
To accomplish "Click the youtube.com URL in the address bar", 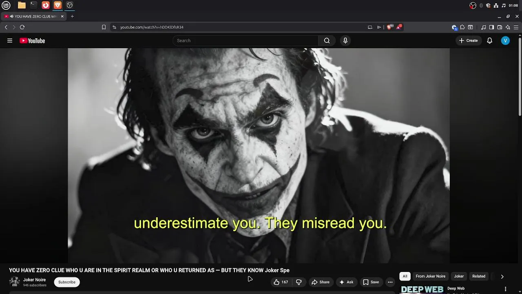I will pyautogui.click(x=152, y=27).
